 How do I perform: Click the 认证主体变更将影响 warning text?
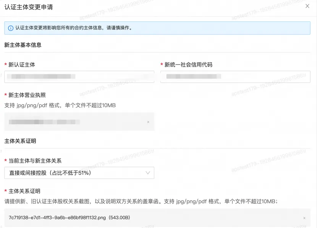pos(74,28)
